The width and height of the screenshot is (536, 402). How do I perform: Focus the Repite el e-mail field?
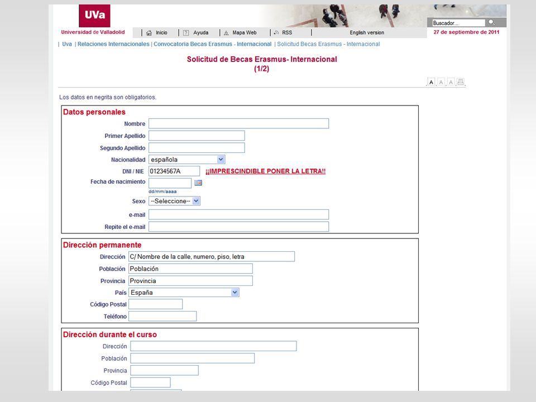pos(238,227)
